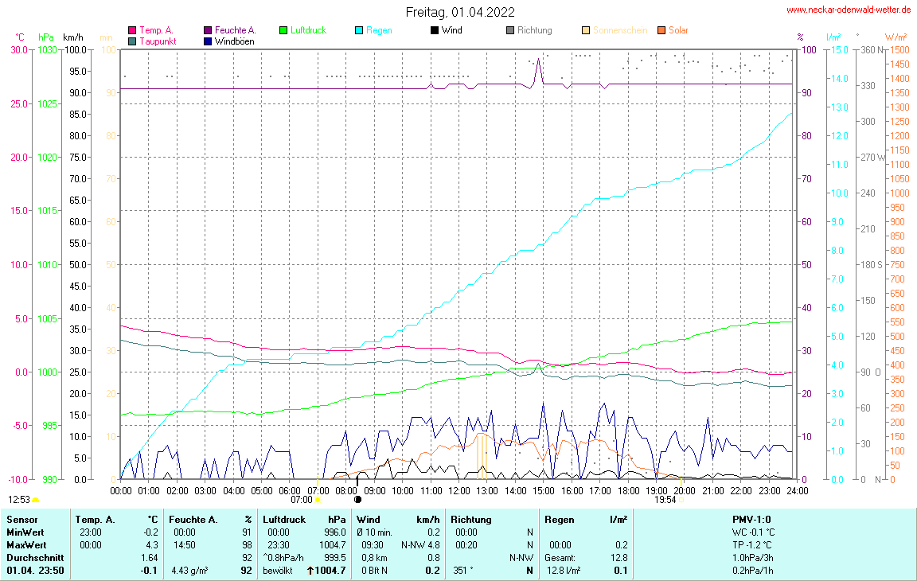The height and width of the screenshot is (581, 917).
Task: Click the 'Windböen' legend label
Action: click(235, 41)
